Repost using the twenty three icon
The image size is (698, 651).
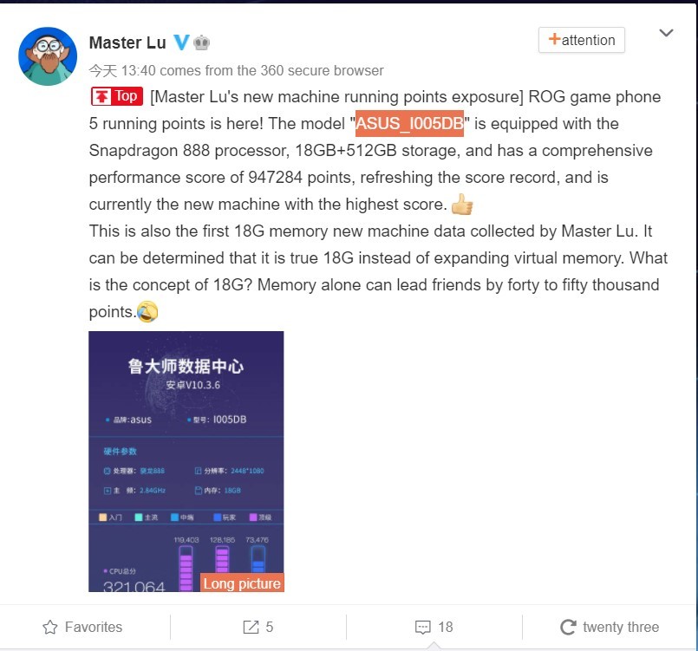[568, 627]
